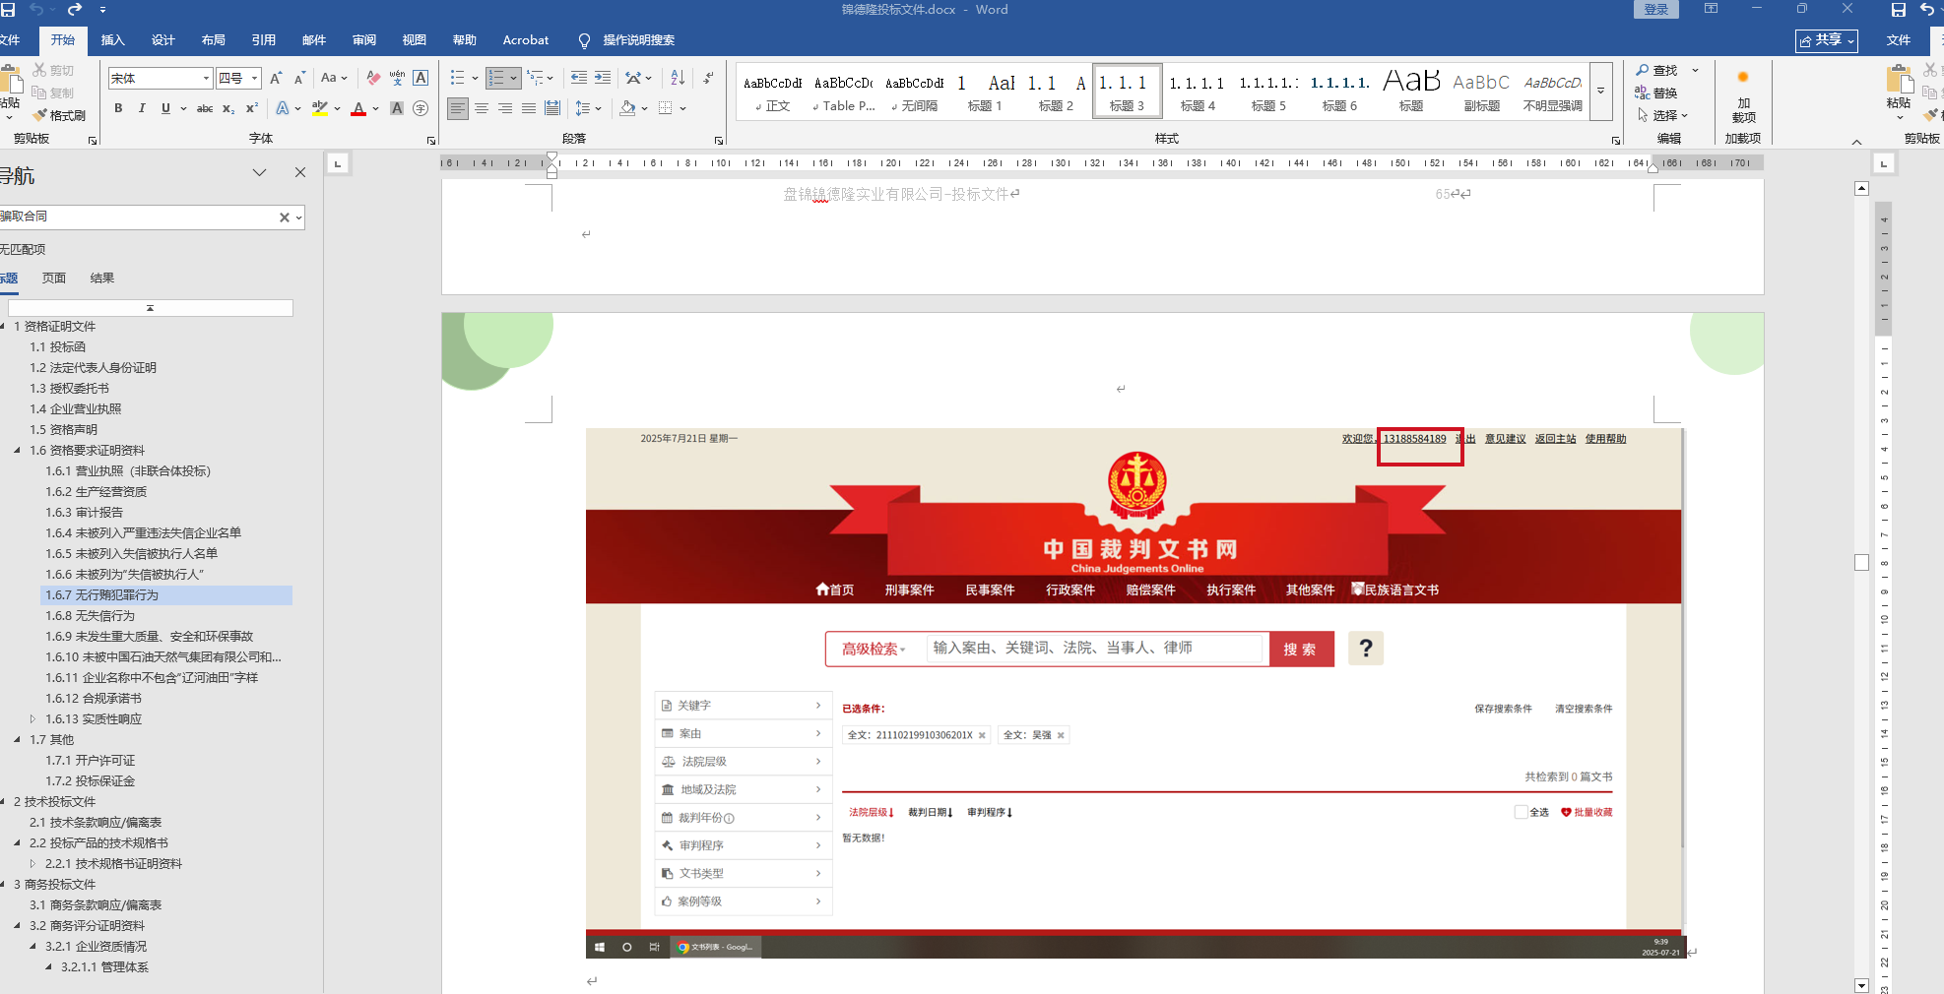Show or hide paragraph marks
This screenshot has height=994, width=1944.
(708, 78)
